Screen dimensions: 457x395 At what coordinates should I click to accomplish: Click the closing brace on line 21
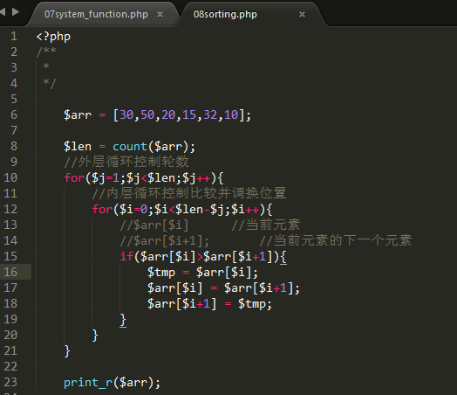[67, 351]
